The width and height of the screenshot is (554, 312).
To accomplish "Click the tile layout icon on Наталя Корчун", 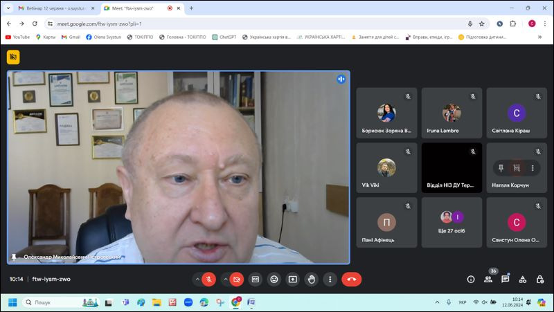I will coord(517,168).
